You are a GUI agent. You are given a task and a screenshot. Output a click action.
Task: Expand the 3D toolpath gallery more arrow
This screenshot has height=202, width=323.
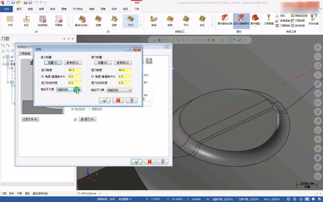(x=140, y=25)
